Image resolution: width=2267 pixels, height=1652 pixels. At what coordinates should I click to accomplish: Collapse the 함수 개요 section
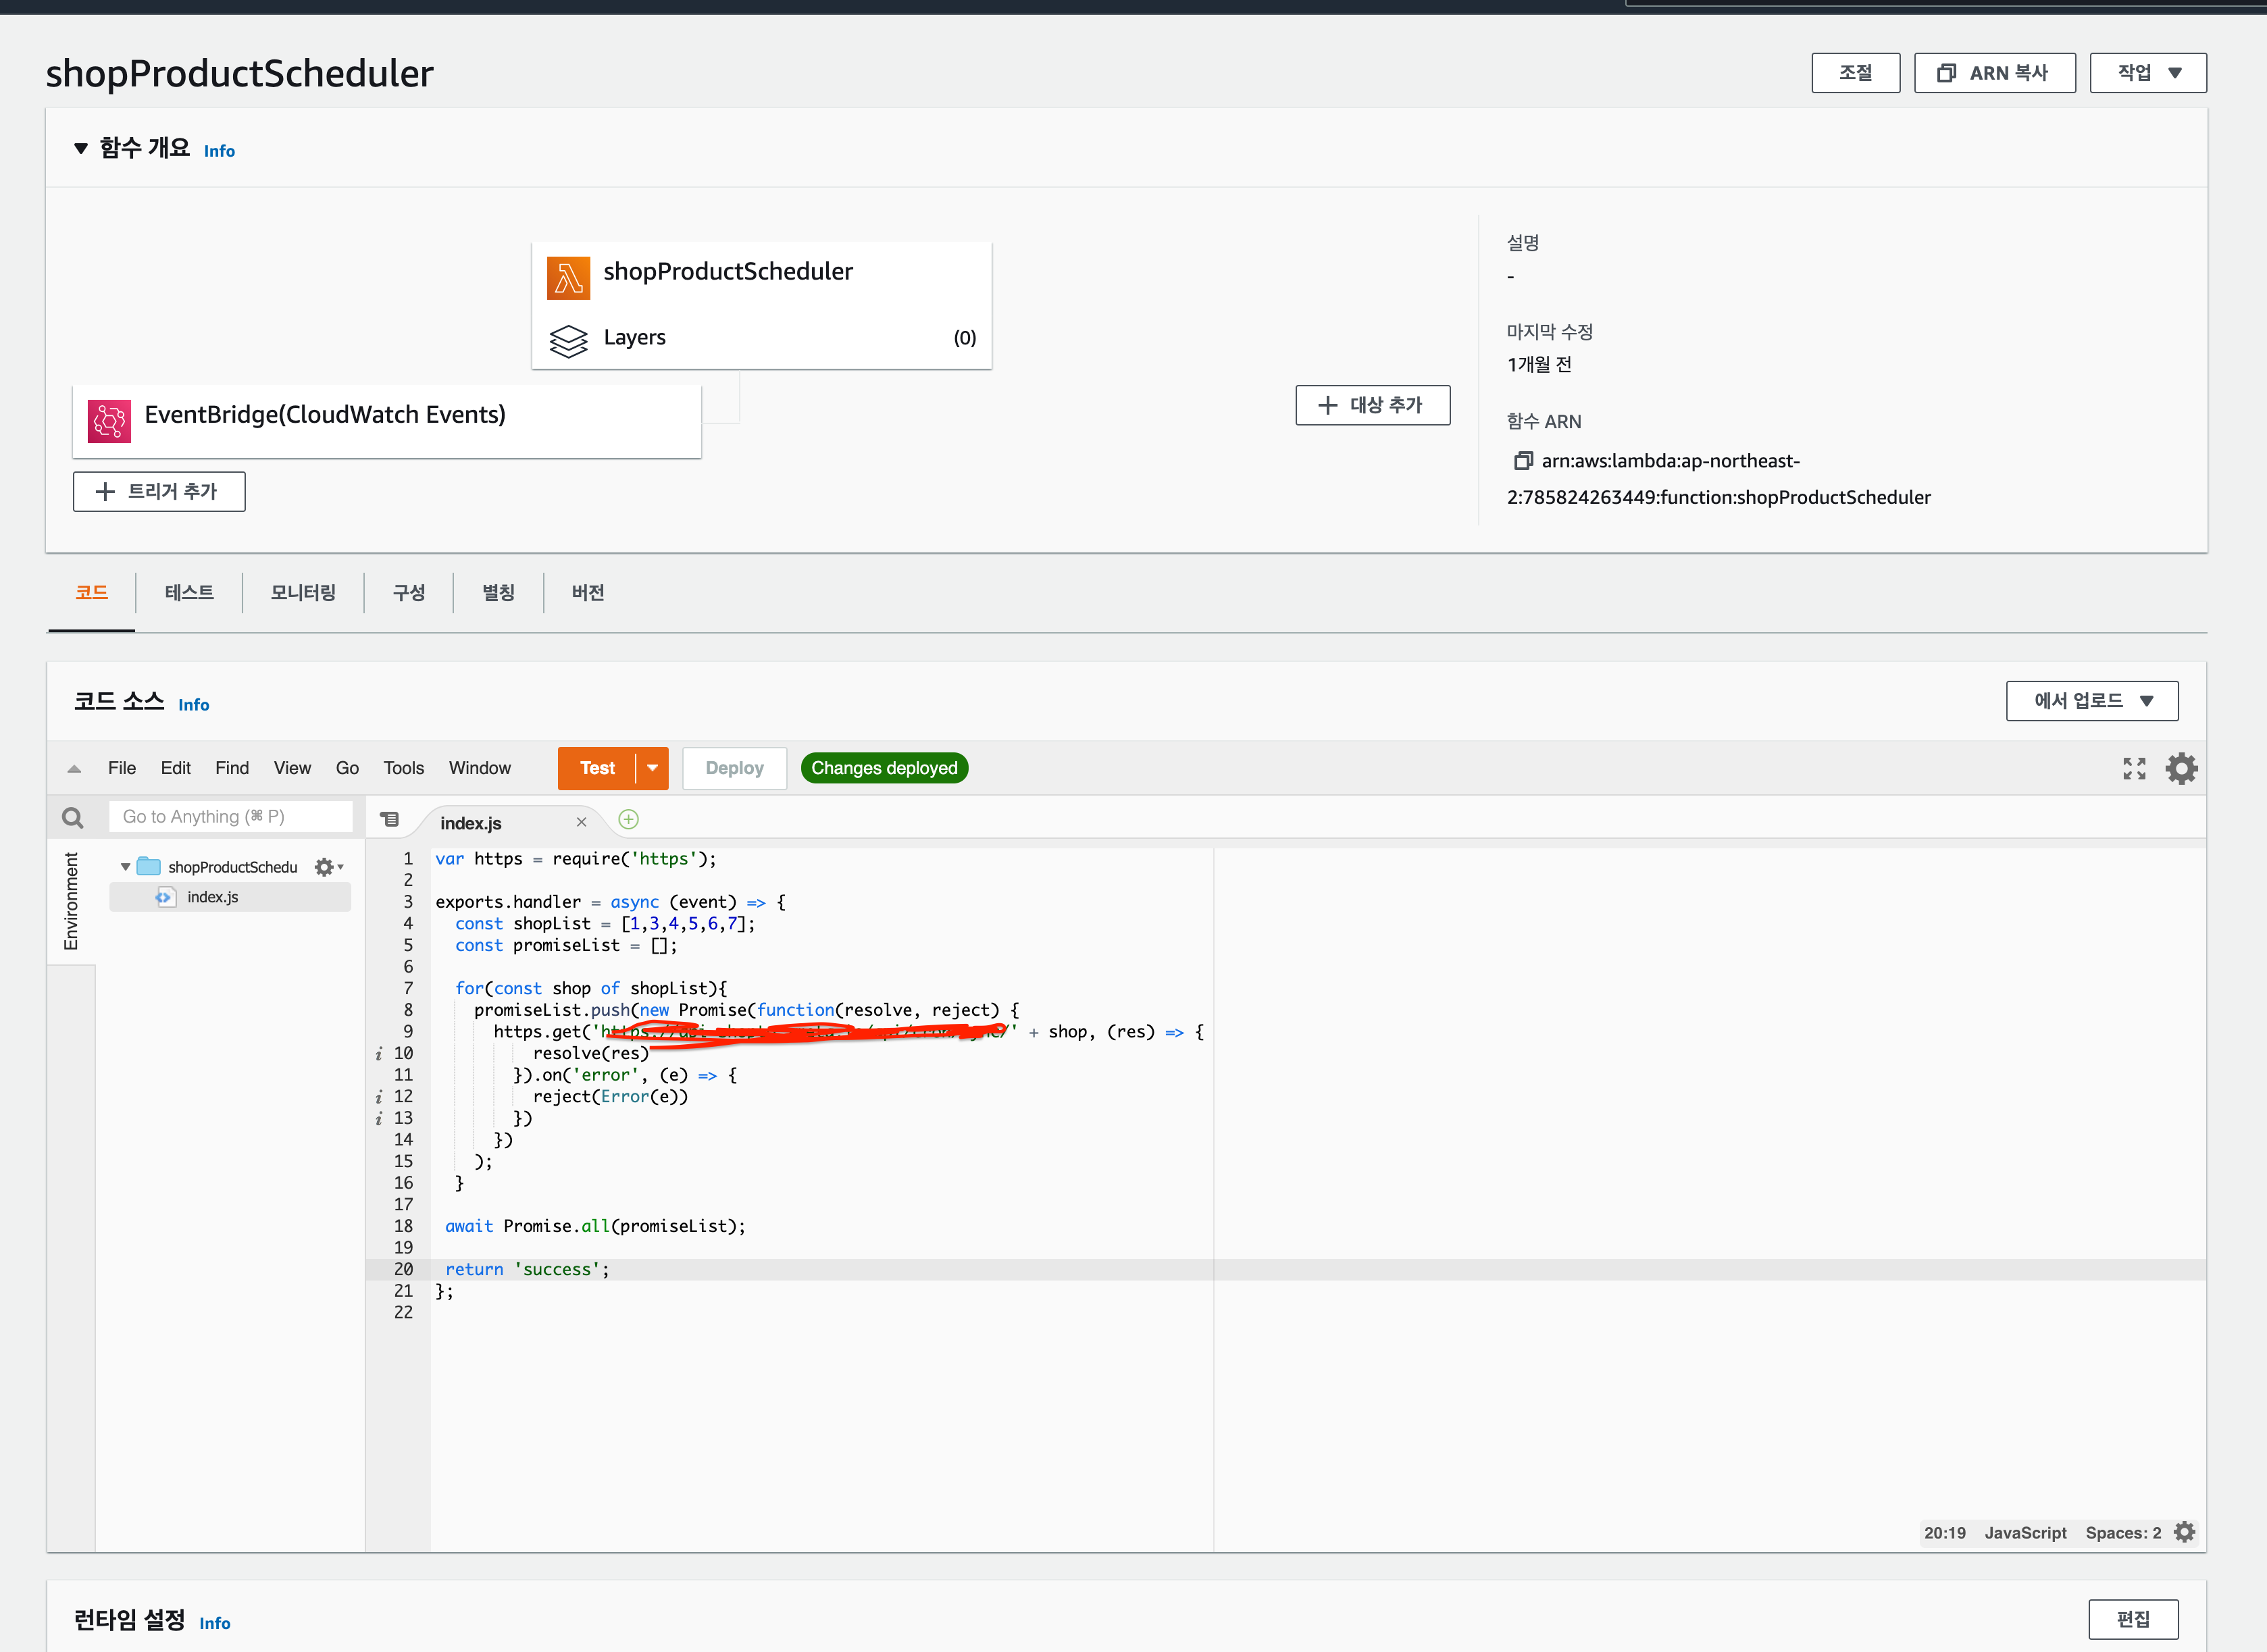point(81,149)
